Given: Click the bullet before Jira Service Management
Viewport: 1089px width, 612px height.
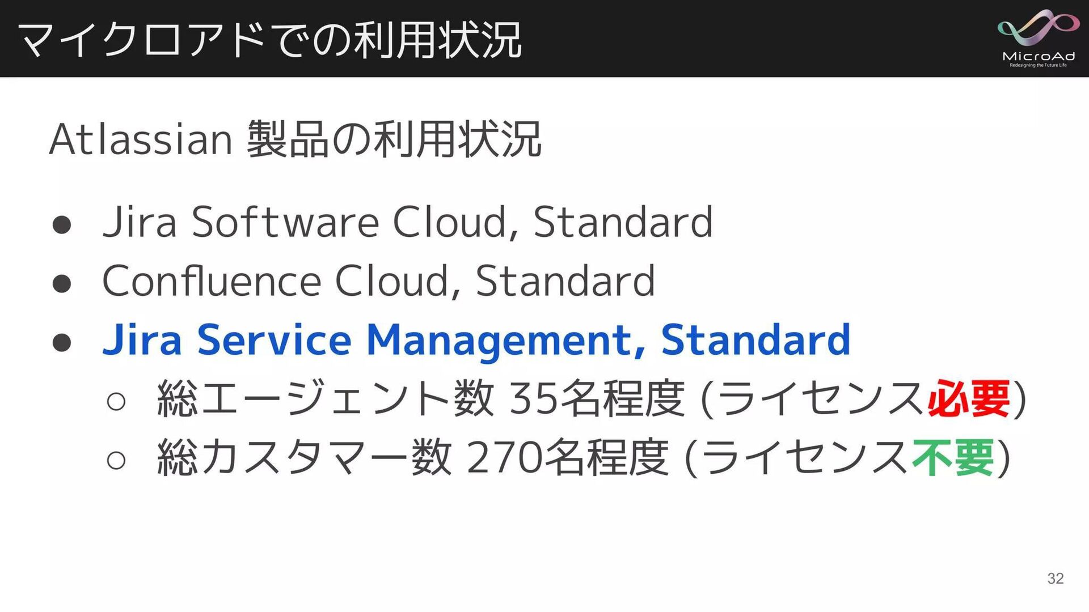Looking at the screenshot, I should [61, 342].
